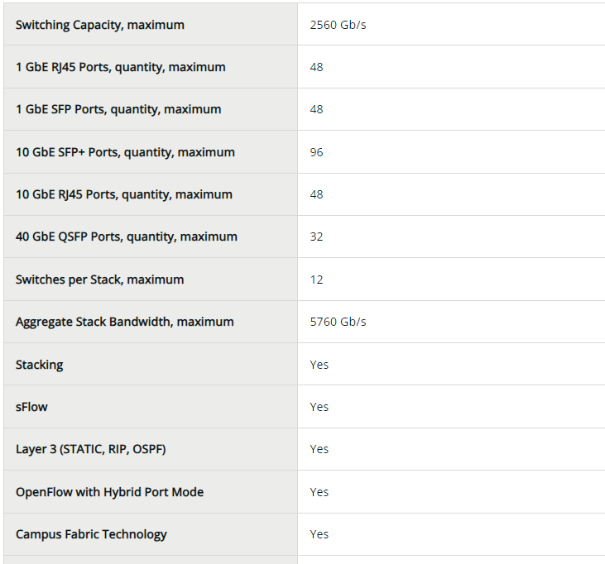Select the 2560 Gb/s value cell

pyautogui.click(x=338, y=25)
